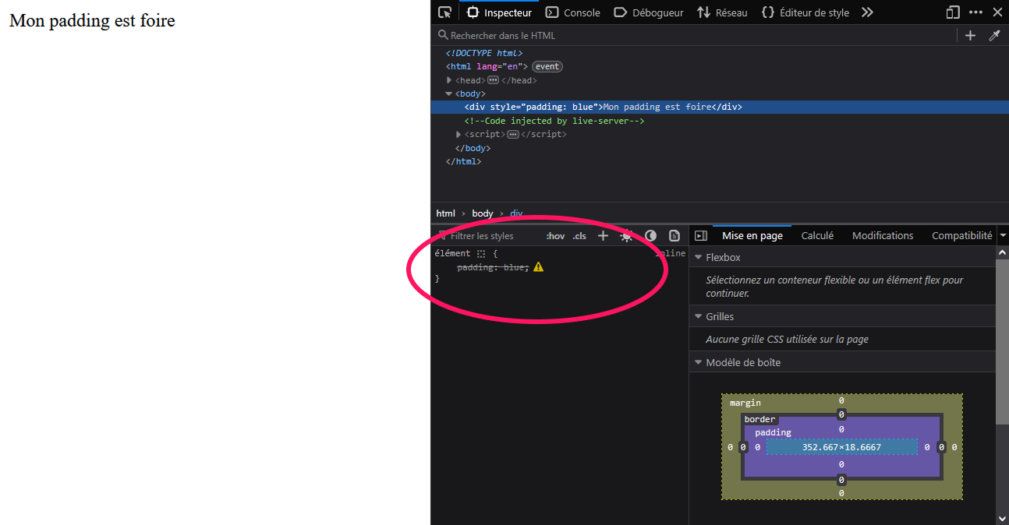
Task: Toggle dark color scheme simulation
Action: [x=651, y=236]
